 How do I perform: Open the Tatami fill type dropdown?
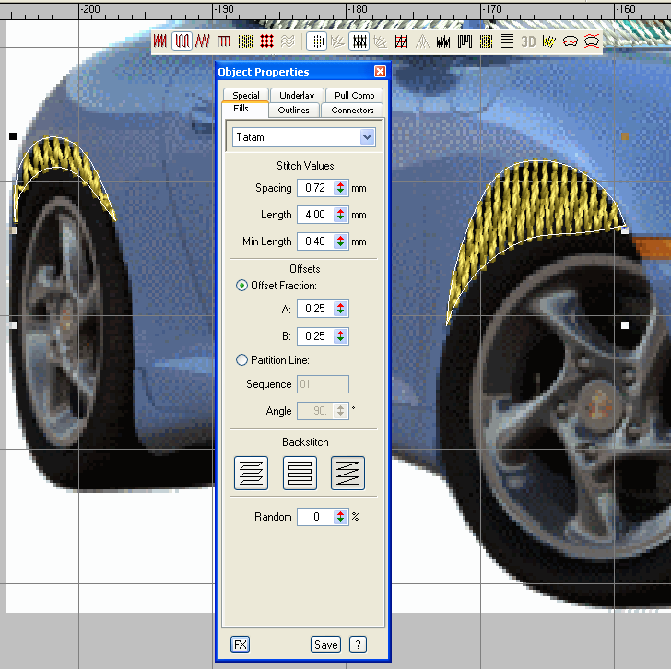[x=368, y=137]
